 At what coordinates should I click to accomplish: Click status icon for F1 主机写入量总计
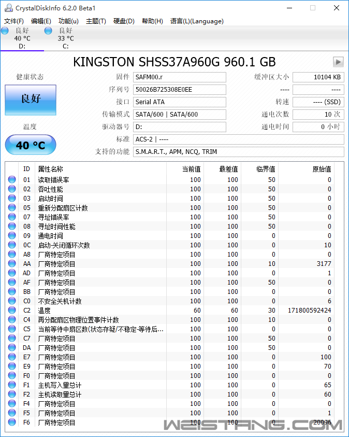[12, 385]
